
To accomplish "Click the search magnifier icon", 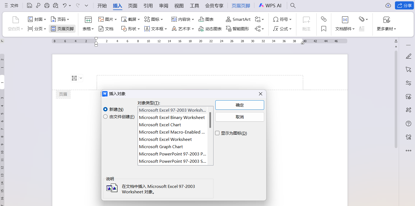I will tap(293, 5).
